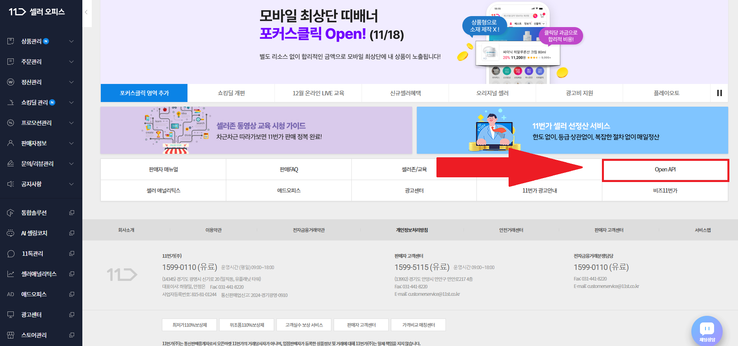The height and width of the screenshot is (346, 738).
Task: Open the 셀러 애널리틱스 quick link
Action: tap(164, 191)
